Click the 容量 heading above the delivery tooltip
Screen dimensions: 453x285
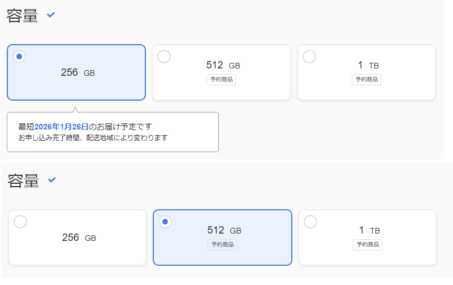tap(22, 15)
